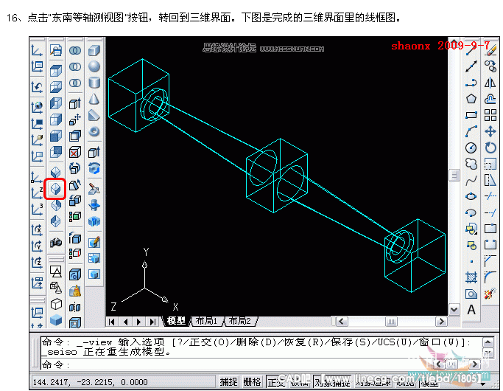The image size is (503, 391).
Task: Select the Circle draw tool
Action: pyautogui.click(x=471, y=148)
